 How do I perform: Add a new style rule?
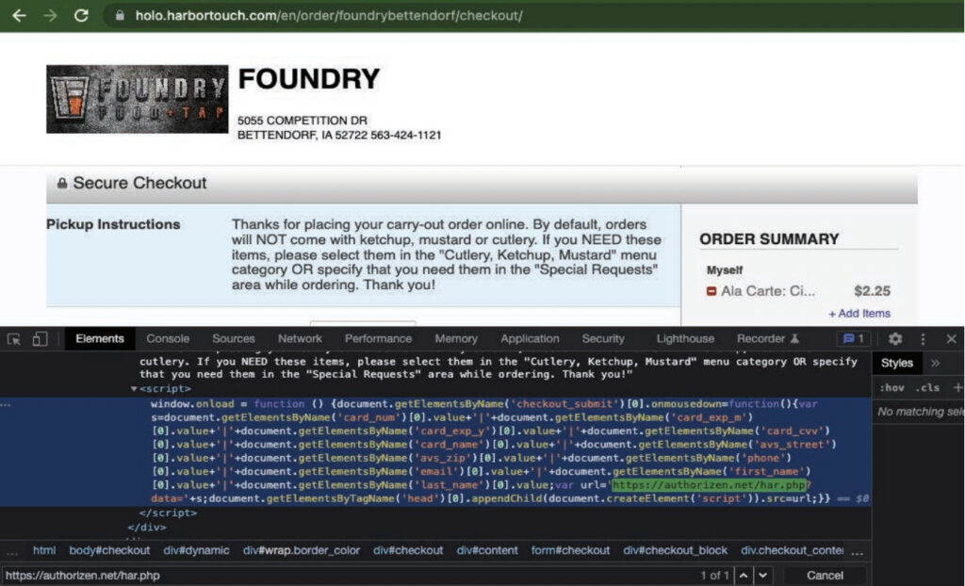point(957,388)
